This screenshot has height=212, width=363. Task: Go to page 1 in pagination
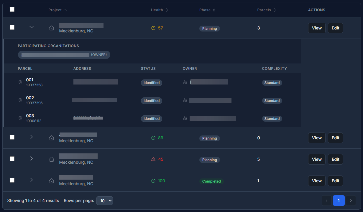pos(339,201)
